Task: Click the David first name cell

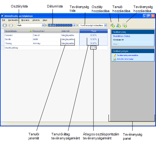Action: [x=46, y=35]
